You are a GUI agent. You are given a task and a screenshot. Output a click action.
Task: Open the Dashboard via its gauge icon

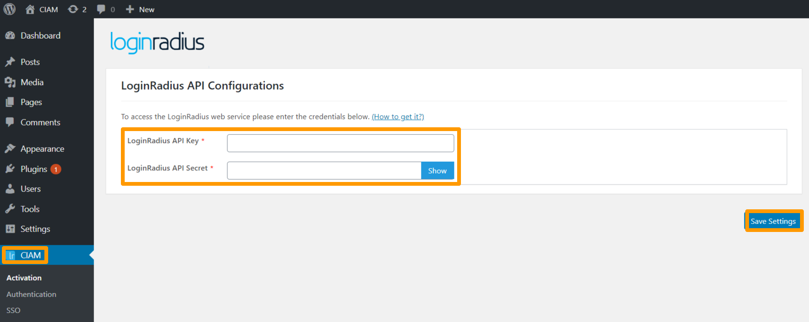pyautogui.click(x=10, y=35)
